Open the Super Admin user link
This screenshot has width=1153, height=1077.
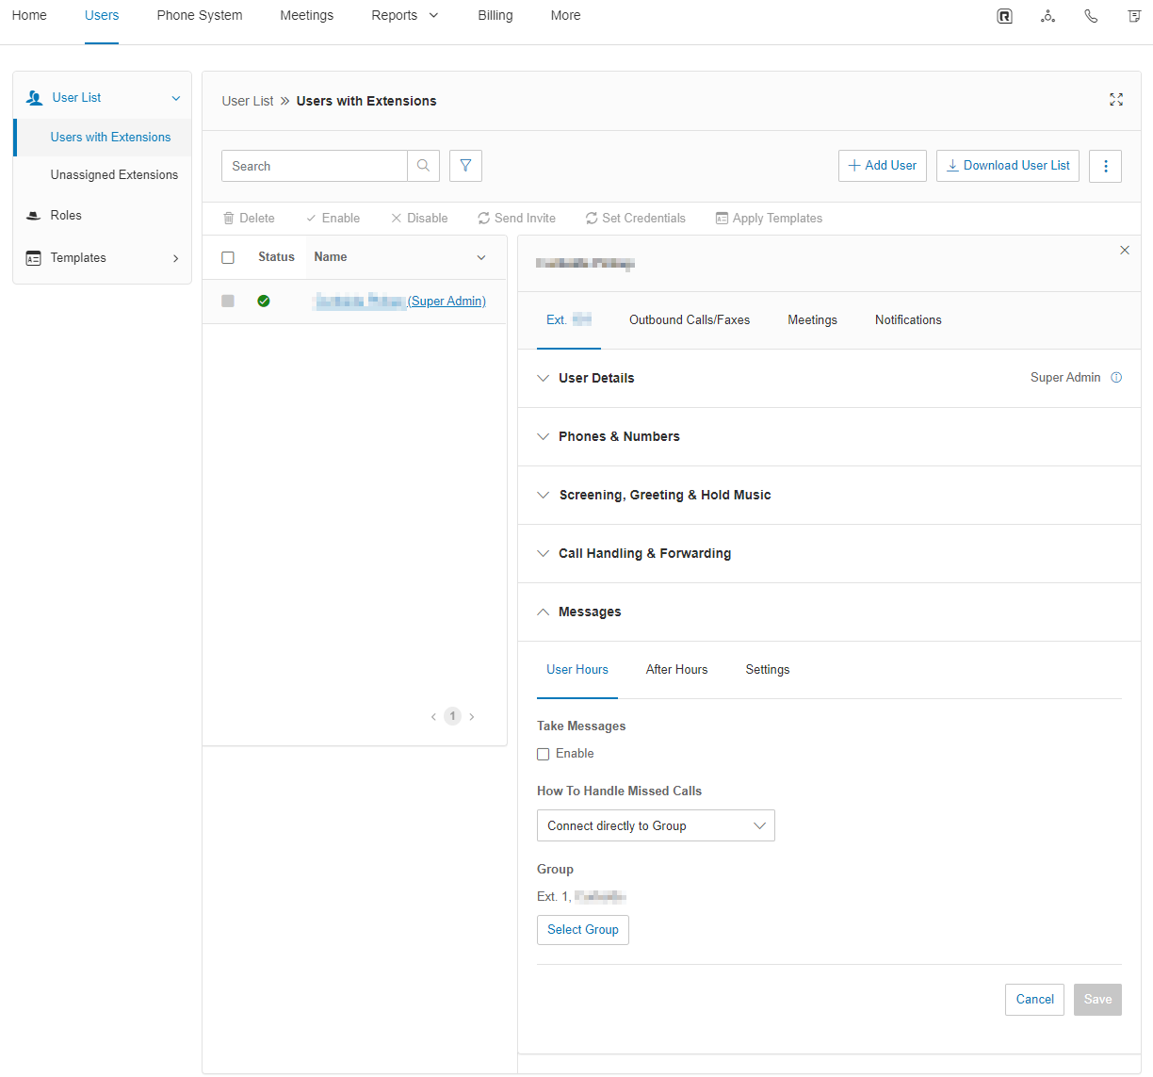pos(400,302)
